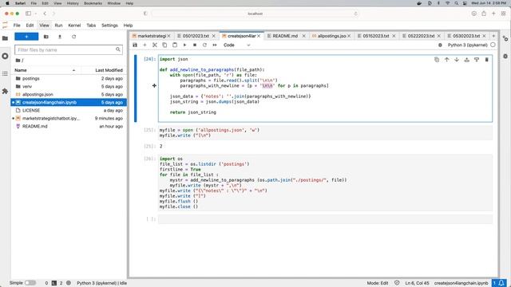Open the new launcher with the blue plus button
The image size is (511, 287).
tap(26, 37)
